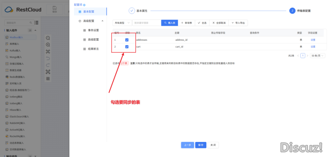Click the redo arrow icon
Image resolution: width=329 pixels, height=157 pixels.
coord(48,65)
